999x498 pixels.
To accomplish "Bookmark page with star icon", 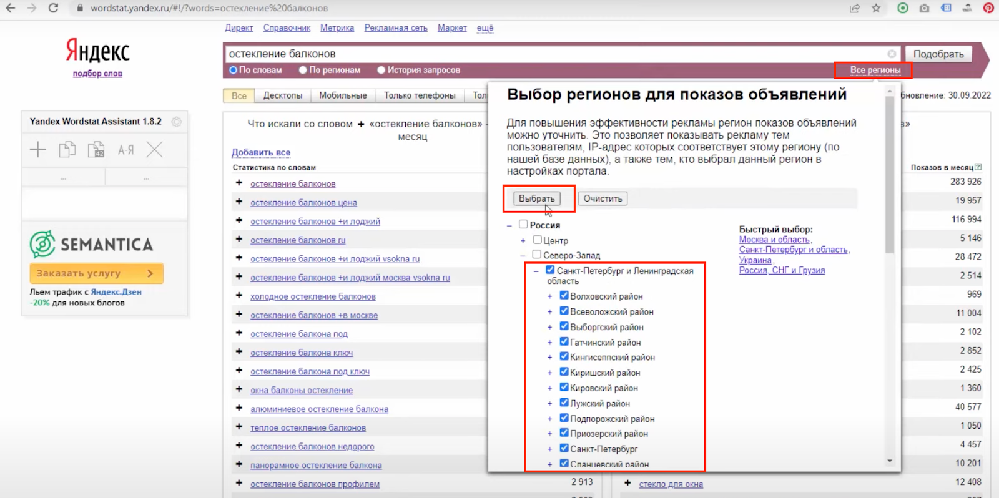I will click(876, 8).
